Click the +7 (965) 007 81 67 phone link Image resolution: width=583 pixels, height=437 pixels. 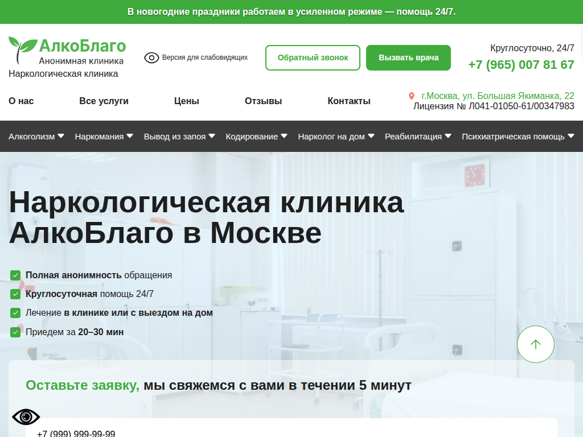(x=520, y=65)
